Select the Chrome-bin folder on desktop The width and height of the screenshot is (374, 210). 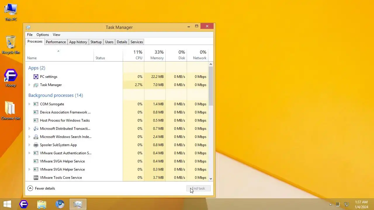click(x=11, y=111)
